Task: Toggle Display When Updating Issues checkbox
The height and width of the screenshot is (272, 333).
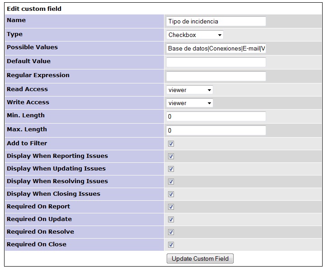Action: pyautogui.click(x=171, y=169)
